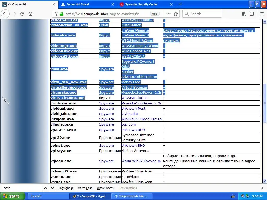The height and width of the screenshot is (200, 267).
Task: Click the forward navigation arrow
Action: [14, 14]
